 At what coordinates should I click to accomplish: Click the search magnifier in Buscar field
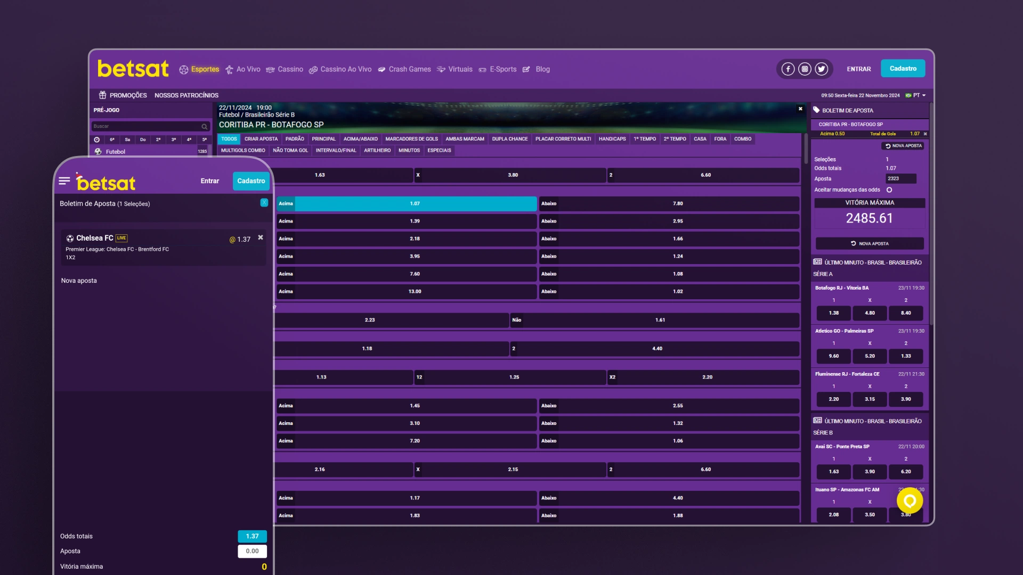204,127
